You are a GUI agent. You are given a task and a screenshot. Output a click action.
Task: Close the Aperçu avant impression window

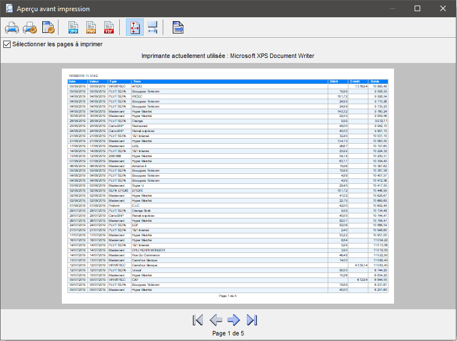[x=443, y=9]
